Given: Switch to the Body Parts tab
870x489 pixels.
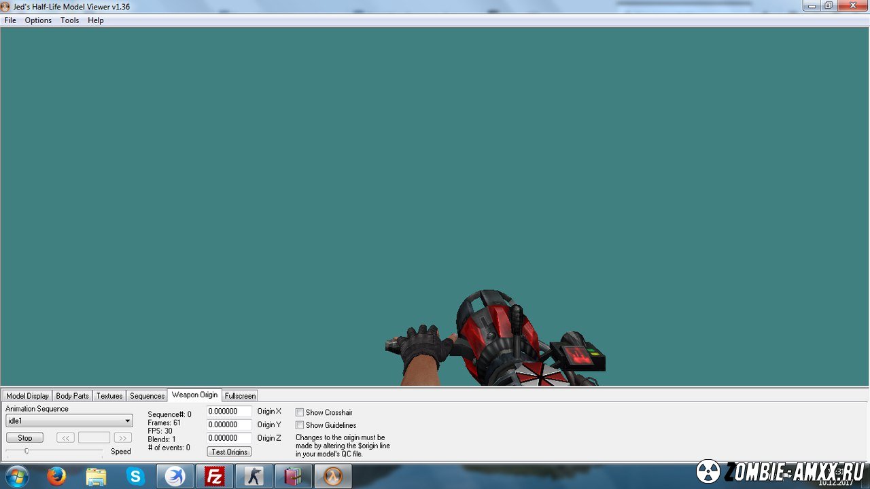Looking at the screenshot, I should (72, 396).
